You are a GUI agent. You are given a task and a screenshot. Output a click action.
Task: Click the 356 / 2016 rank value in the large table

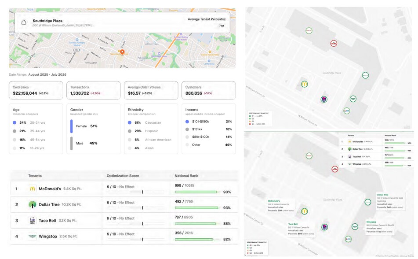pos(184,233)
